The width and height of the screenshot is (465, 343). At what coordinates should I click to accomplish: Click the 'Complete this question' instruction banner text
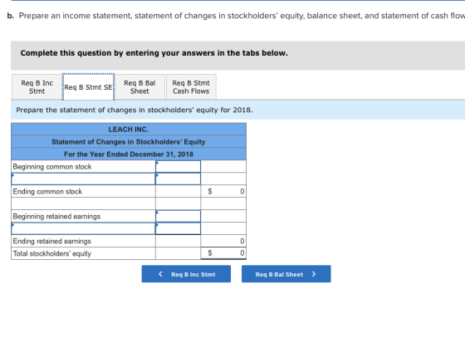pos(154,53)
